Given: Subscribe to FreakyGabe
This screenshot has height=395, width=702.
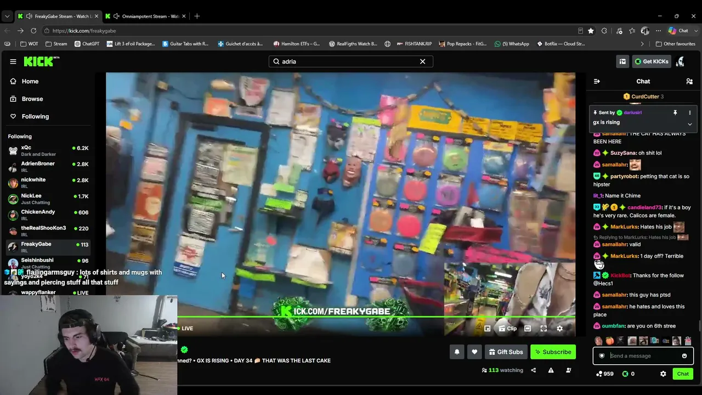Looking at the screenshot, I should [553, 352].
